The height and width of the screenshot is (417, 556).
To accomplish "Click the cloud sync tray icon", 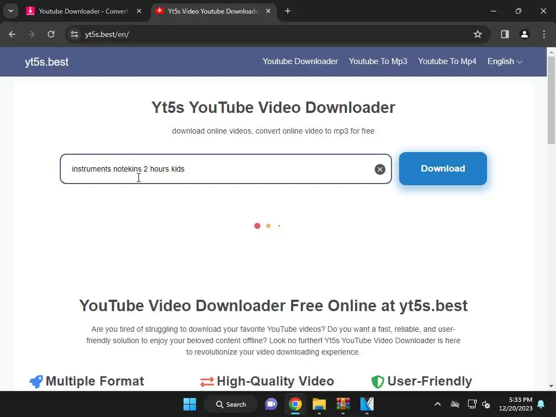I will pyautogui.click(x=455, y=404).
